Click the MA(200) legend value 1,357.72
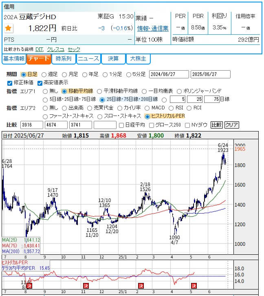264x296 pixels. tap(32, 251)
